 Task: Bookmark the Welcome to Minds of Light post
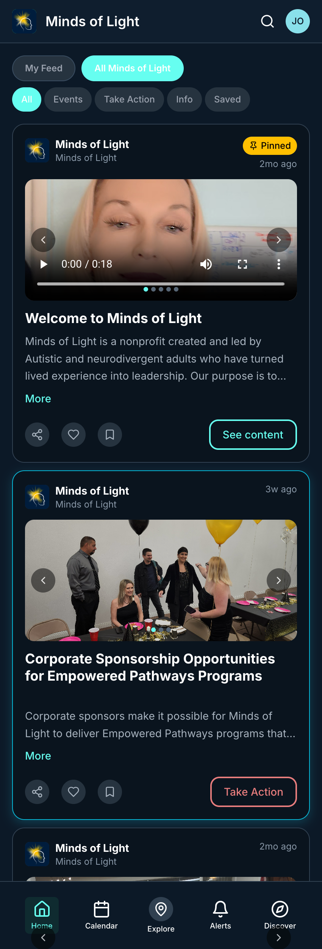click(110, 435)
